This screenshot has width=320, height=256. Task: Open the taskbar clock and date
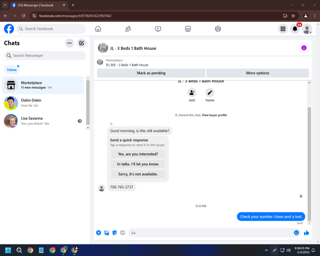302,250
